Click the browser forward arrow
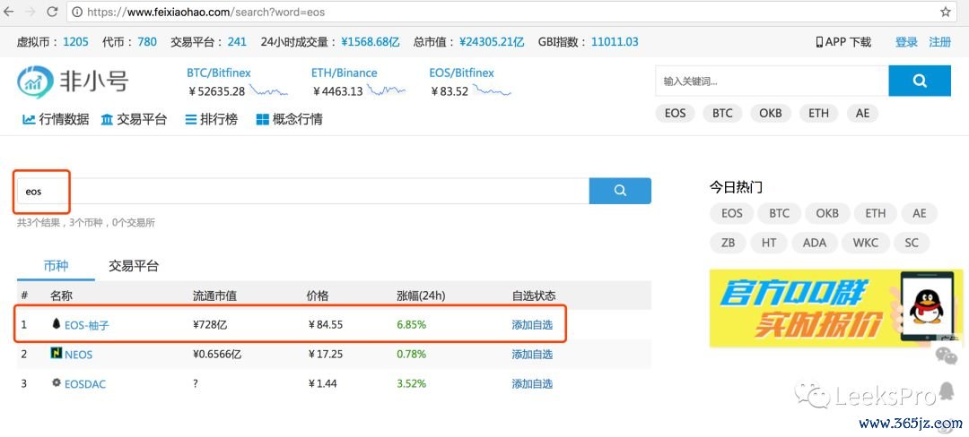Screen dimensions: 969x437 (30, 11)
